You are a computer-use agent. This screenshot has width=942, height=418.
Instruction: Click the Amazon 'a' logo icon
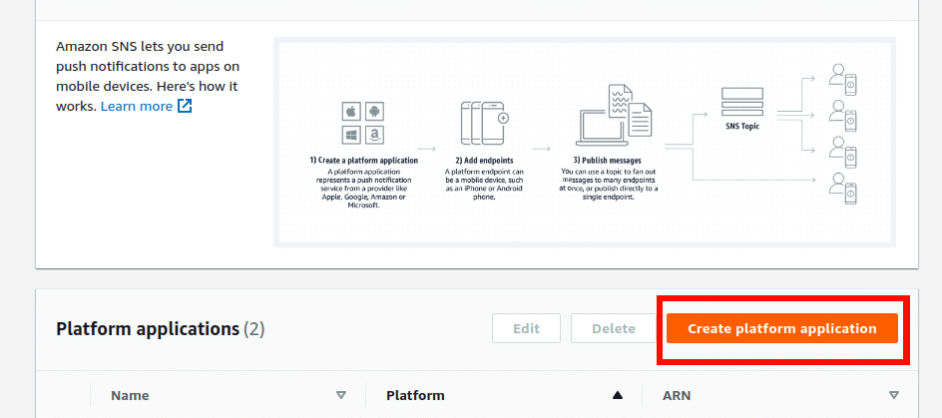pyautogui.click(x=374, y=134)
